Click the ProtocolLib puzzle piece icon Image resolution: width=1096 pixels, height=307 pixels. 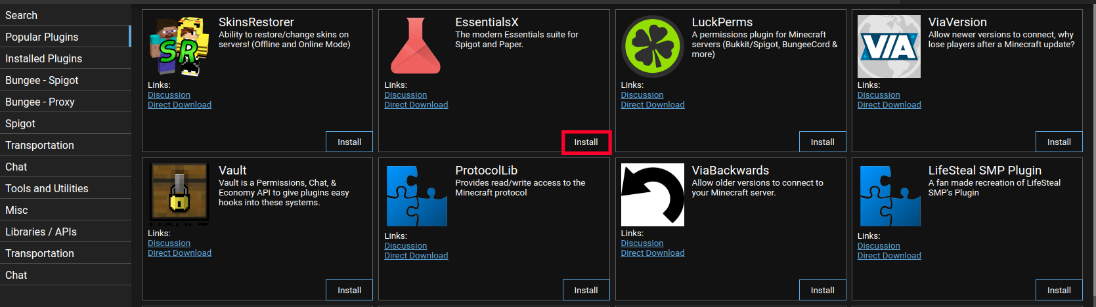pyautogui.click(x=416, y=196)
